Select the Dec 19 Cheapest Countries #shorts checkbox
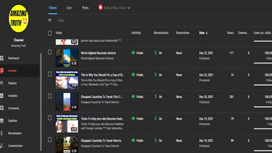Viewport: 272px width, 153px height. tap(50, 140)
